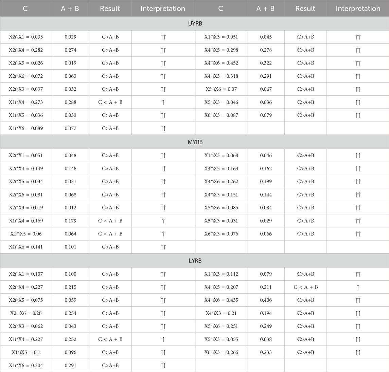Click the A + B value 0.012
The image size is (389, 372).
point(70,208)
